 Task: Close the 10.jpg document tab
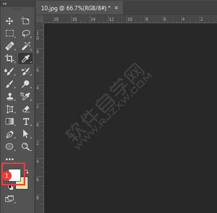116,8
